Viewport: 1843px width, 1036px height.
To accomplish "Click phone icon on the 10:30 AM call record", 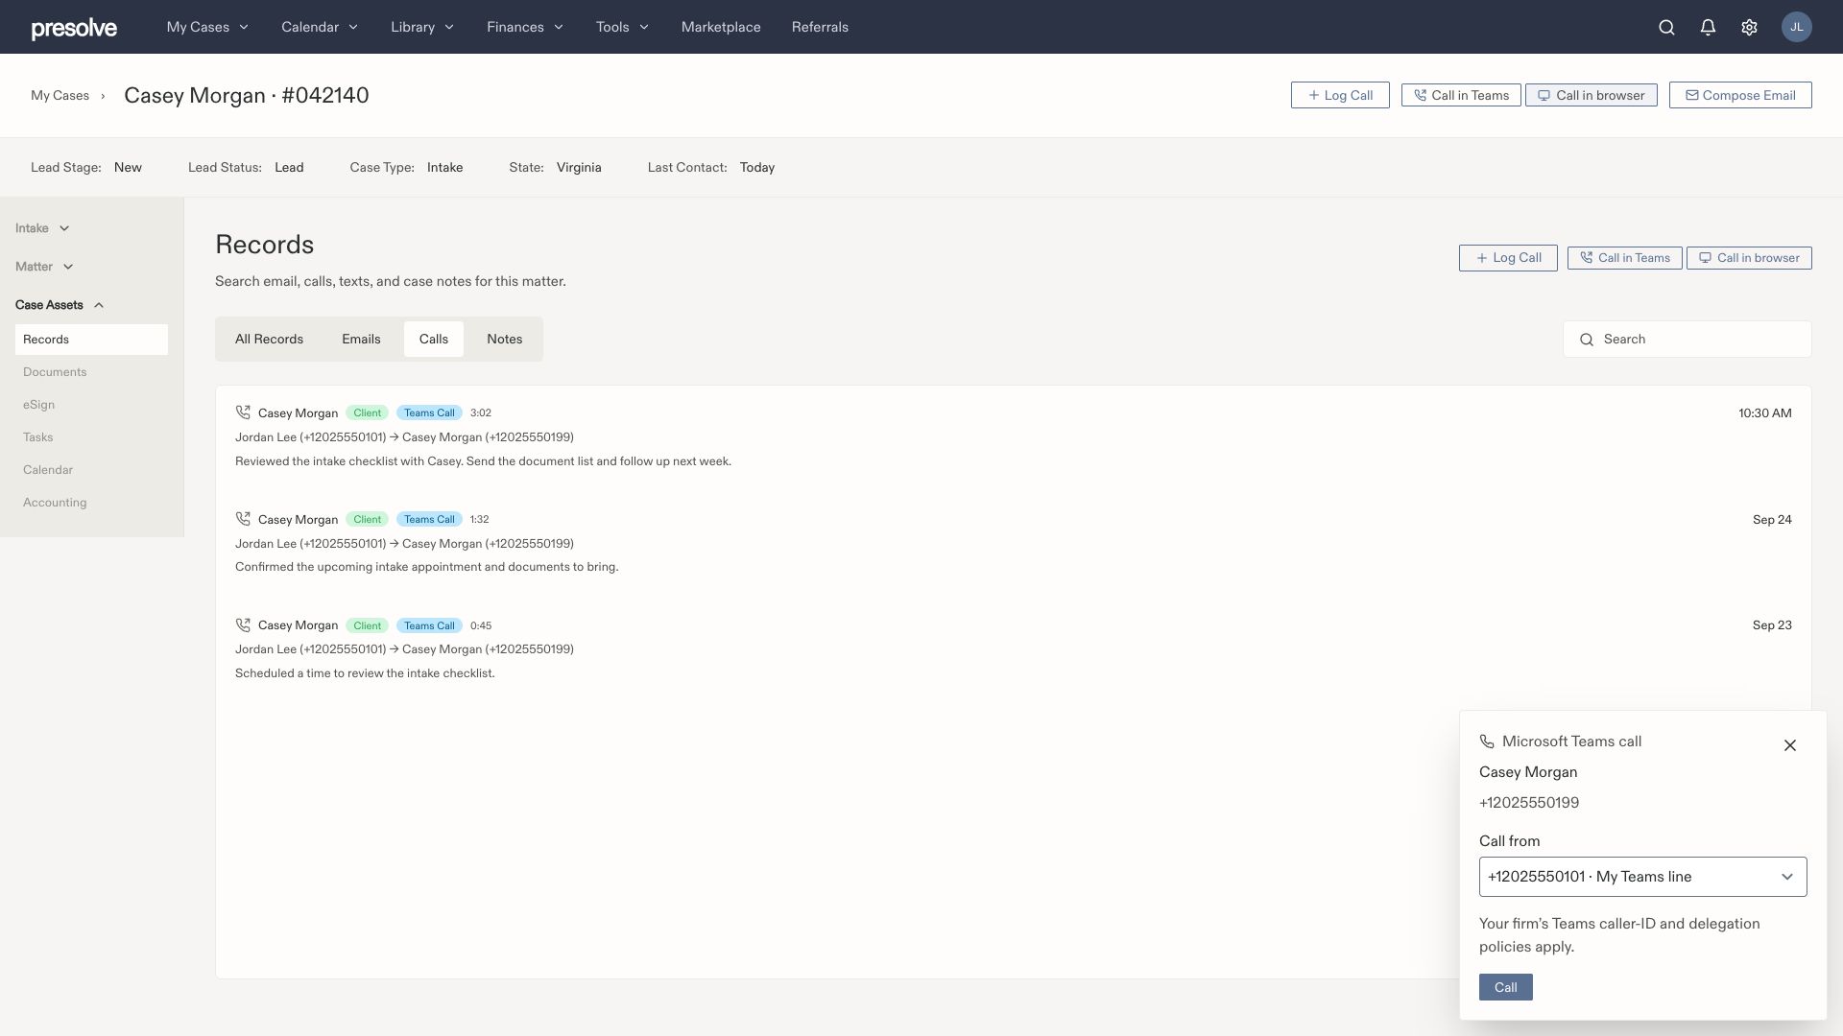I will [243, 412].
